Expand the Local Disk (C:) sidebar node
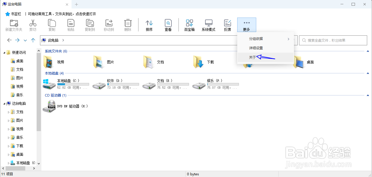Image resolution: width=372 pixels, height=177 pixels. point(9,163)
